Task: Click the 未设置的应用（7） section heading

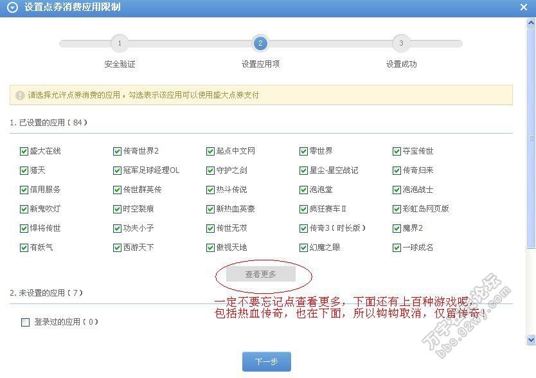Action: 46,293
